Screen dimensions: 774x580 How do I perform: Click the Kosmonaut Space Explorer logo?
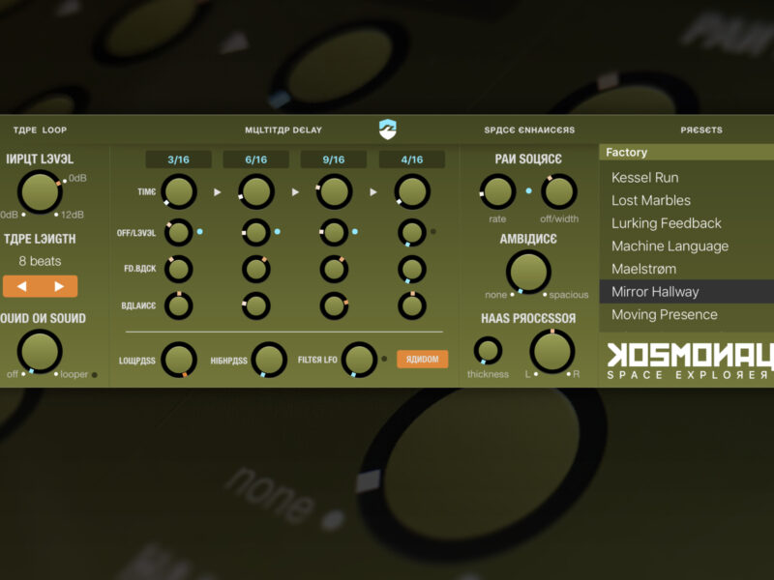click(x=689, y=361)
